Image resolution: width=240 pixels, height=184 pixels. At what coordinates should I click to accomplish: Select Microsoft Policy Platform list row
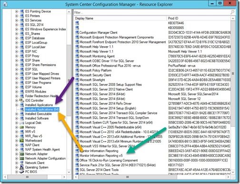point(153,71)
